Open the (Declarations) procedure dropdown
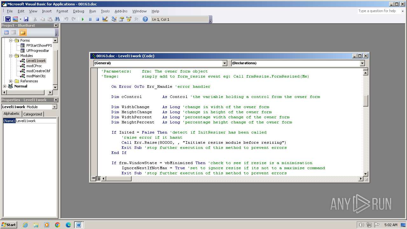The height and width of the screenshot is (229, 407). pyautogui.click(x=362, y=63)
